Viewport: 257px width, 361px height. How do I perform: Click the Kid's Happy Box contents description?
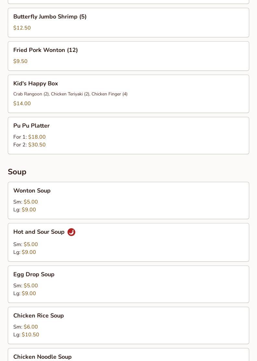[70, 94]
